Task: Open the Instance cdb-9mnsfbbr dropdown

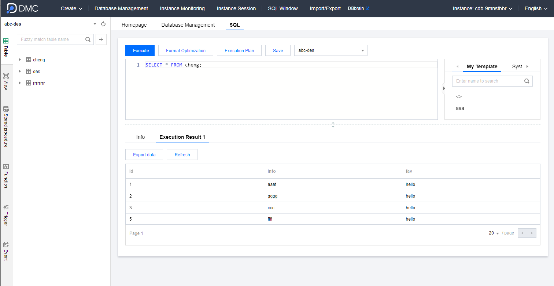Action: (x=482, y=8)
